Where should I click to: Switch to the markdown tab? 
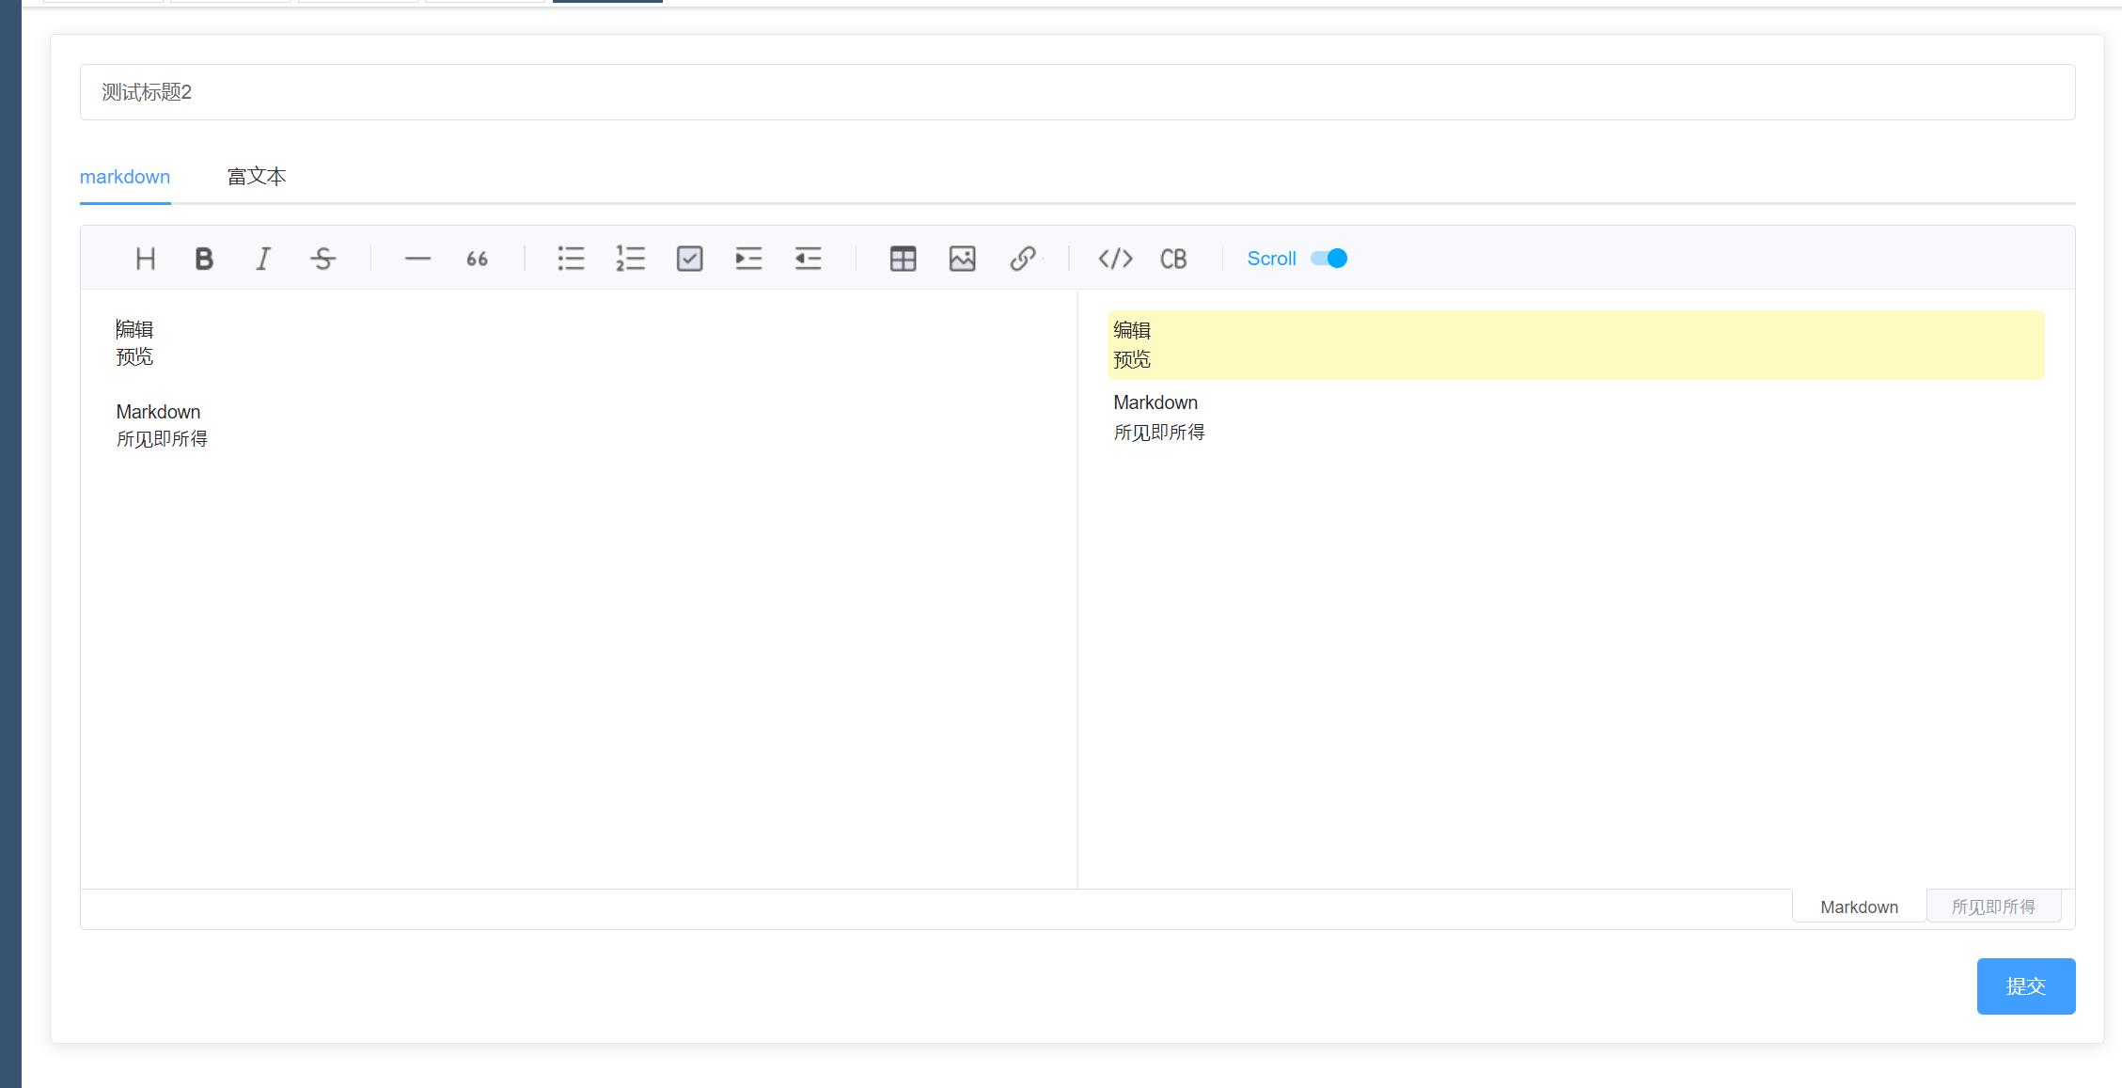pyautogui.click(x=125, y=177)
